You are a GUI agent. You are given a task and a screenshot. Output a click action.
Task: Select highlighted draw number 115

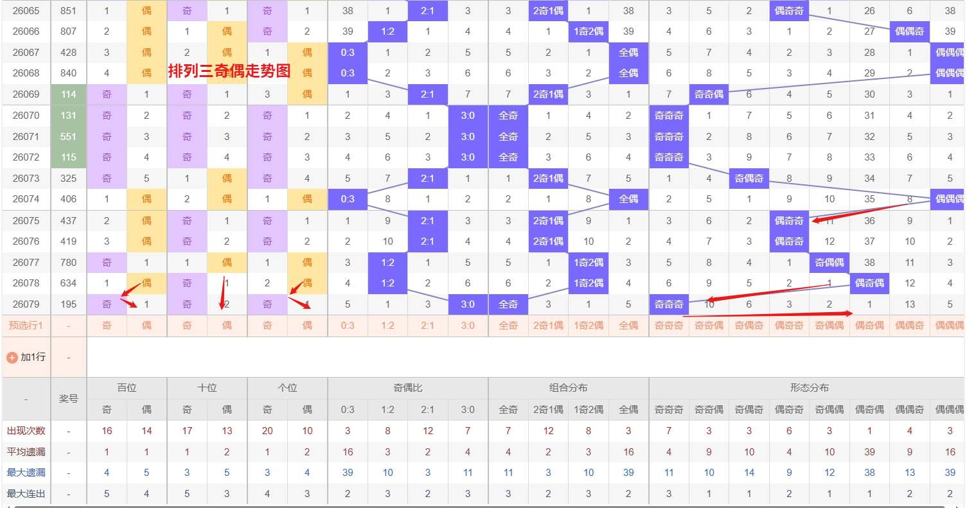click(x=69, y=157)
